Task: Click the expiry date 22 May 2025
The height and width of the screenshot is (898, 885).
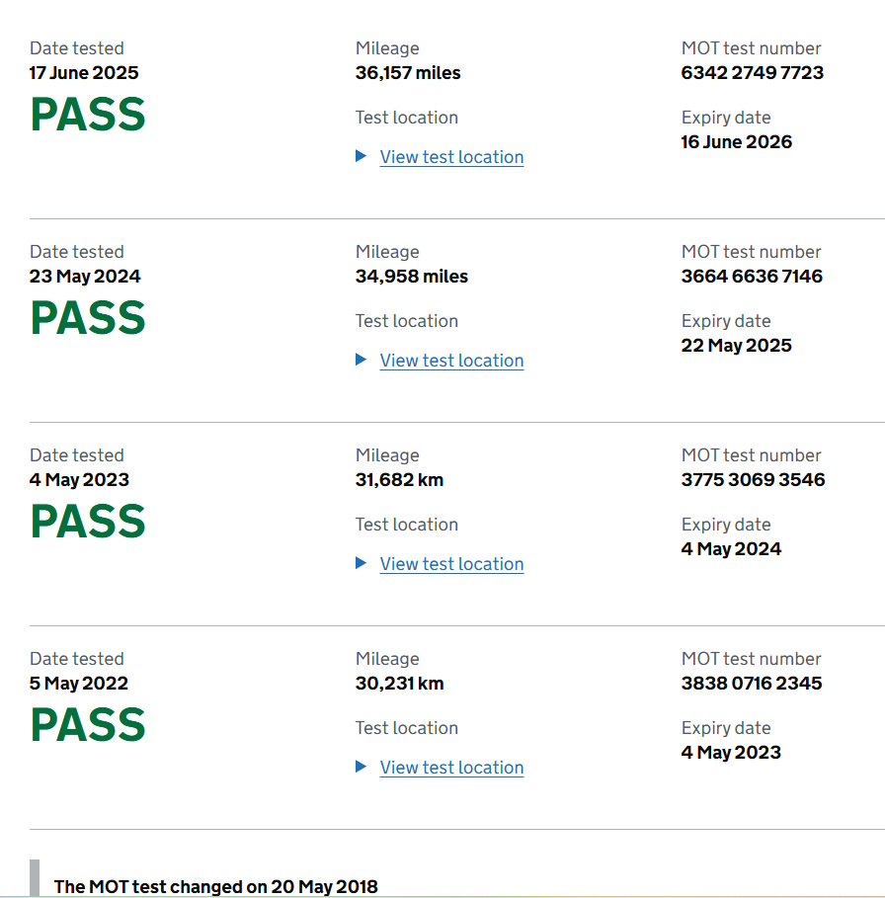Action: pos(736,346)
